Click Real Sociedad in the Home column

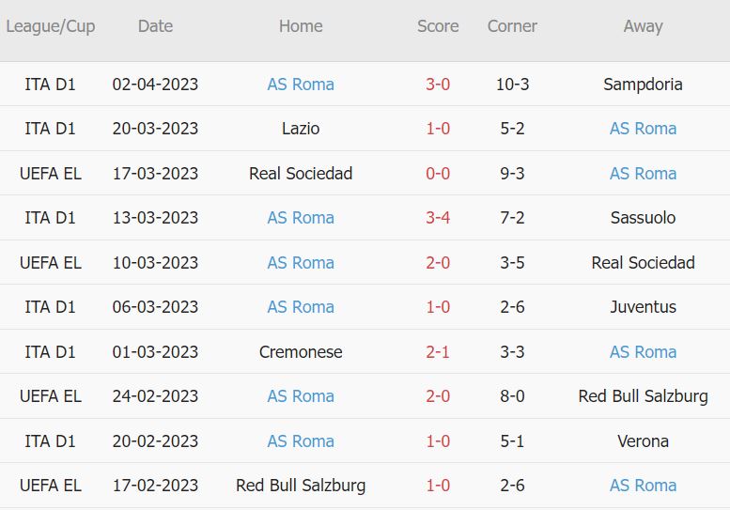point(301,174)
